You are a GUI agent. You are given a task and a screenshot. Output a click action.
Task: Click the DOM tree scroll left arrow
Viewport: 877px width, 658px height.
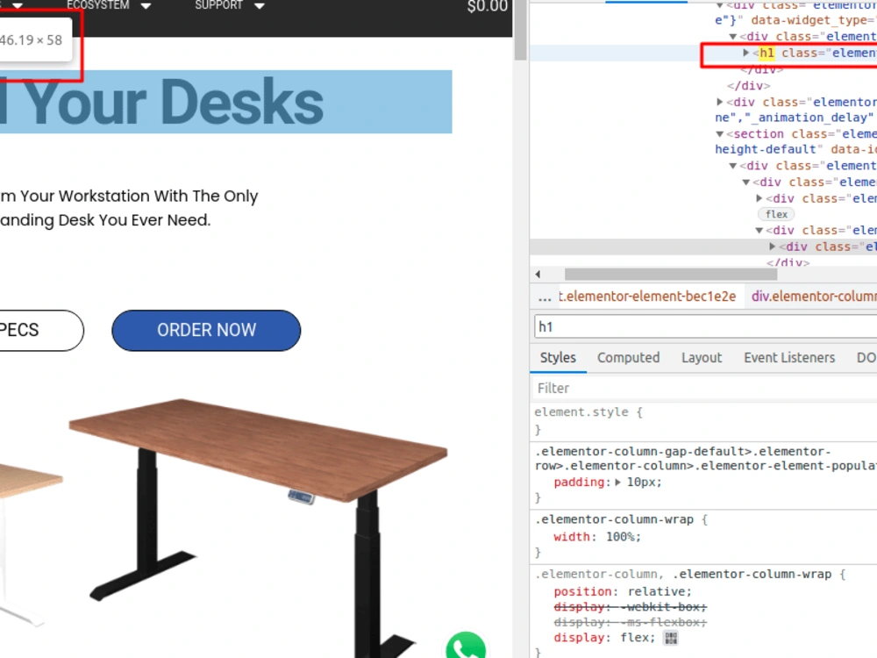[538, 274]
